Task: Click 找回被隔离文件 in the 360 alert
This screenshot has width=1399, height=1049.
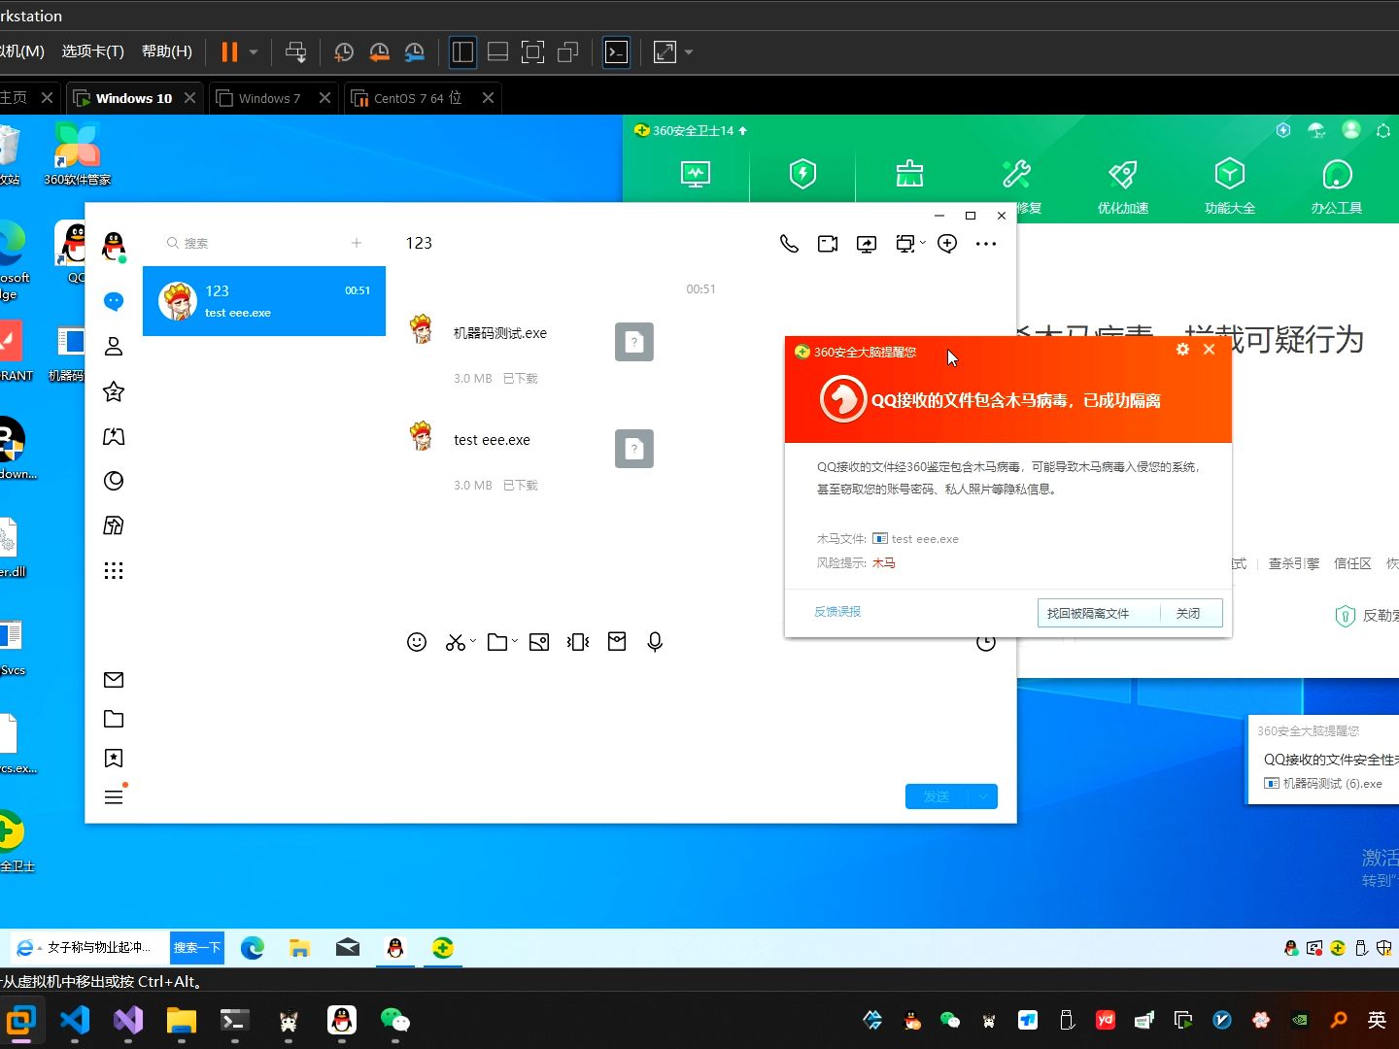Action: [1099, 614]
